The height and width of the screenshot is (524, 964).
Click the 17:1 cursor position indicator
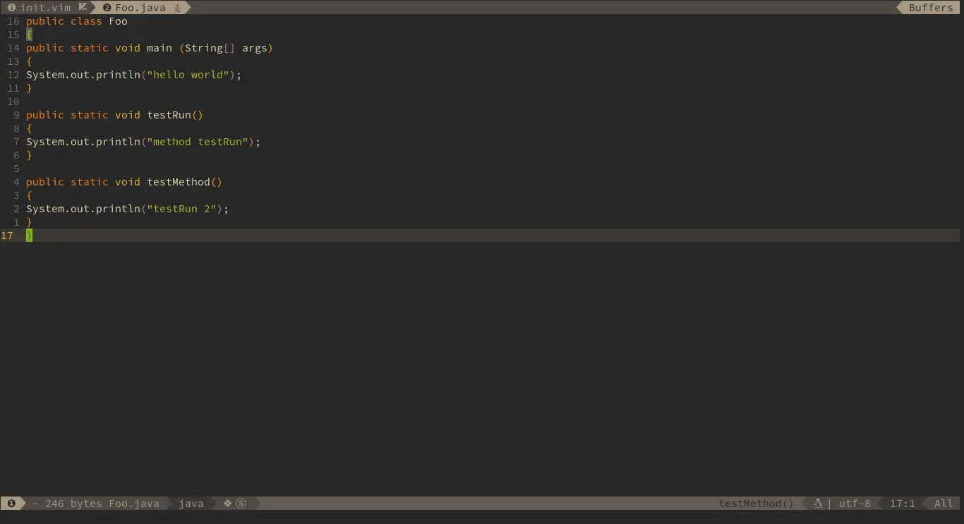pos(903,503)
